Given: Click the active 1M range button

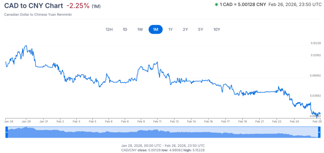Looking at the screenshot, I should (x=156, y=29).
